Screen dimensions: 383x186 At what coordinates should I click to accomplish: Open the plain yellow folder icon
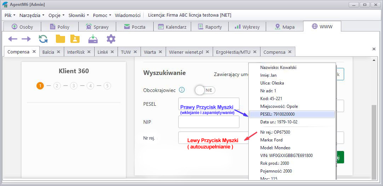(x=60, y=39)
